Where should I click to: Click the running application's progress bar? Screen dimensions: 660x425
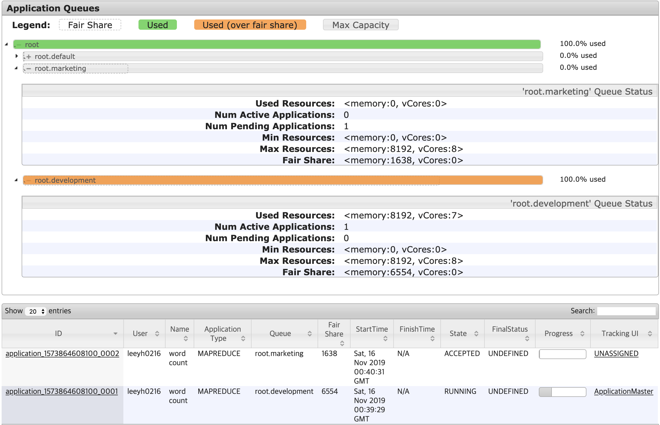click(x=562, y=392)
